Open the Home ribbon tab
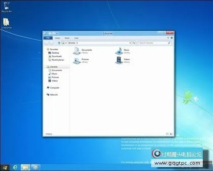 [58, 38]
